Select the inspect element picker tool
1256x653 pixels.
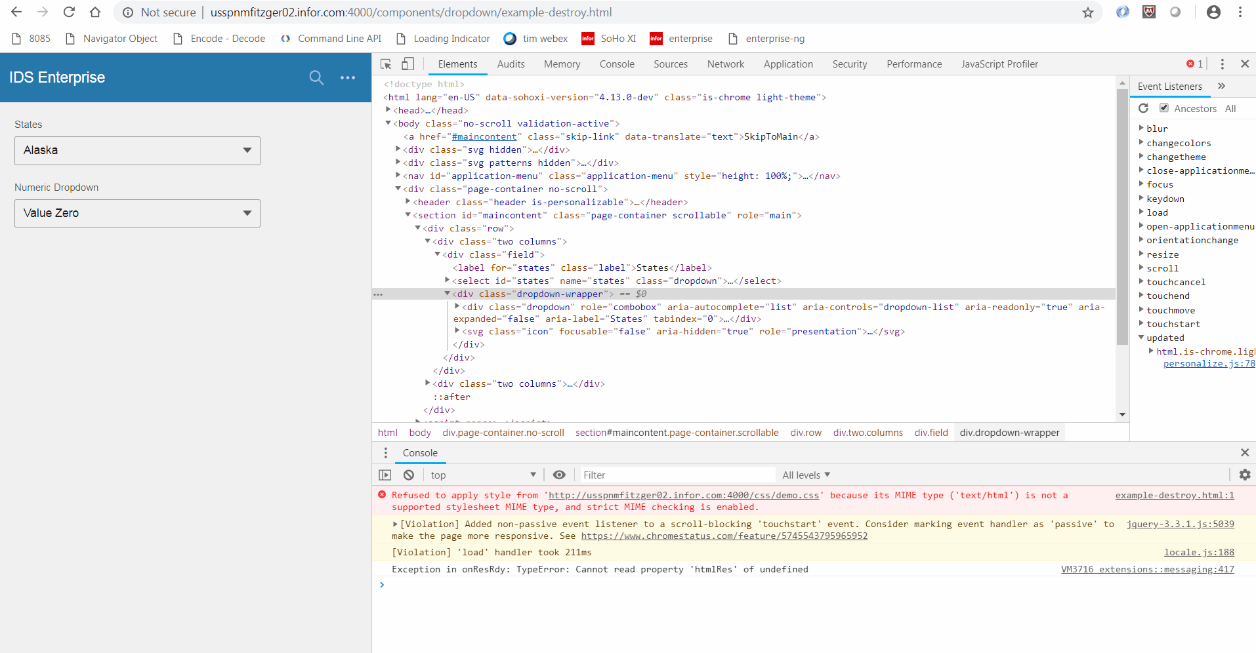386,64
